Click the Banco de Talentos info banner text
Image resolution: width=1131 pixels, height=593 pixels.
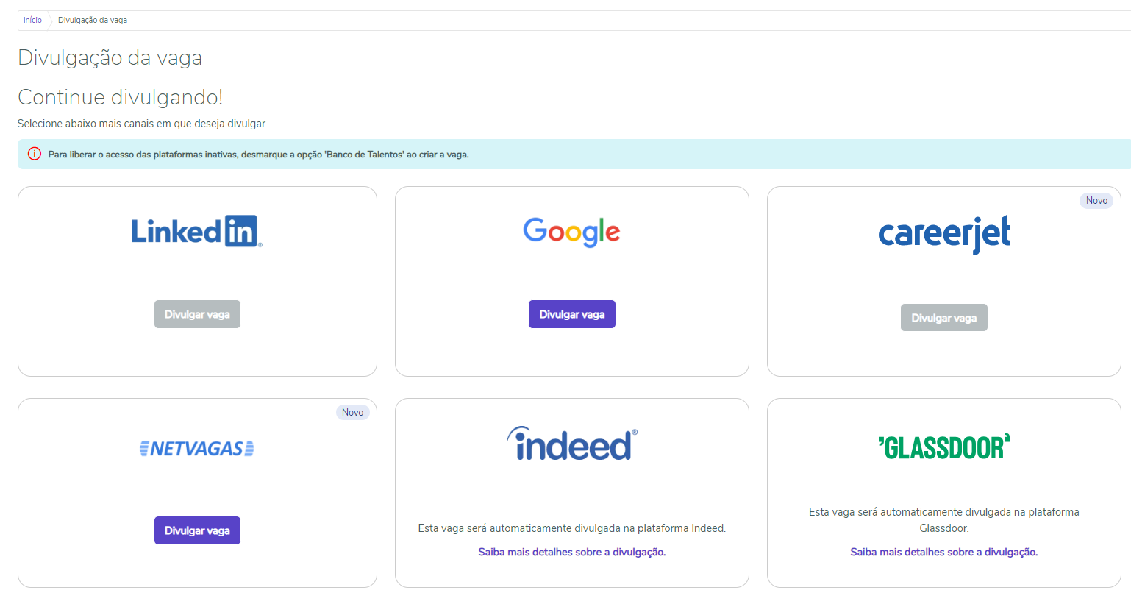point(258,155)
